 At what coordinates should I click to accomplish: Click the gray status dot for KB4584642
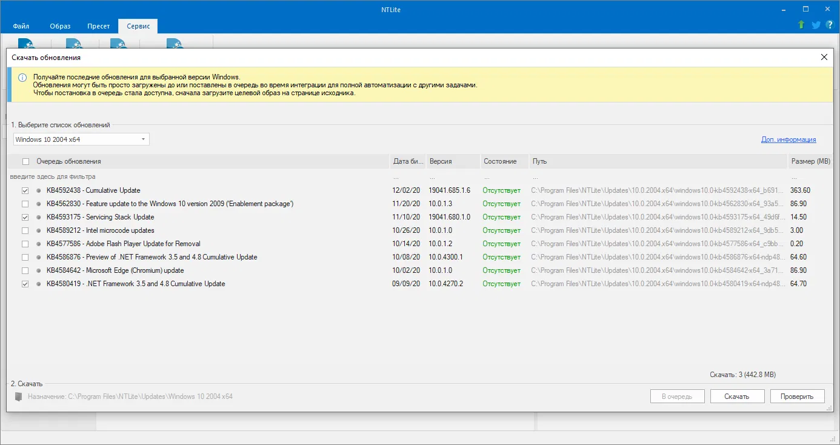pos(39,270)
